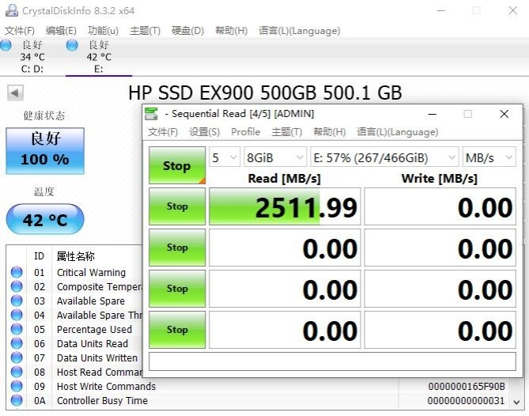Select the C: D: disk status orb

pos(6,45)
